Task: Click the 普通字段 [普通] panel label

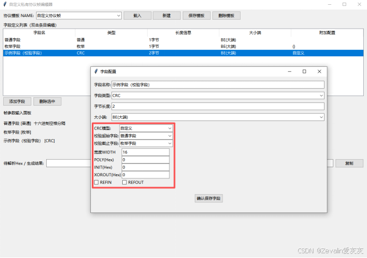Action: tap(18, 123)
